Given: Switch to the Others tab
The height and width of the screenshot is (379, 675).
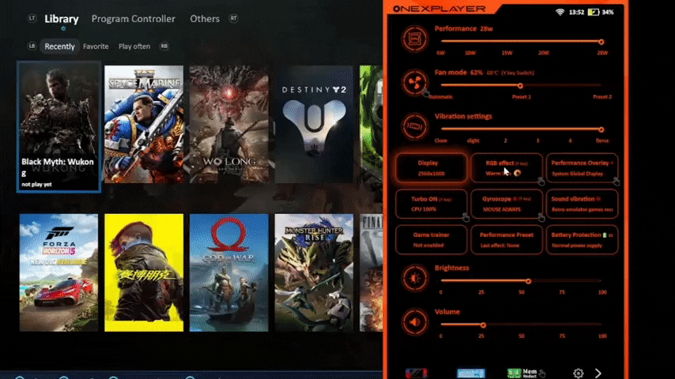Looking at the screenshot, I should click(x=205, y=19).
